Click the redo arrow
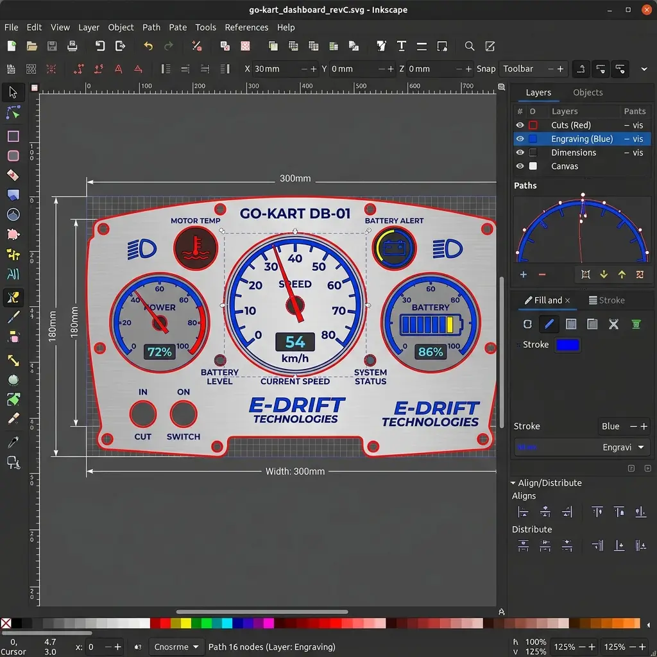This screenshot has width=657, height=657. (x=169, y=46)
